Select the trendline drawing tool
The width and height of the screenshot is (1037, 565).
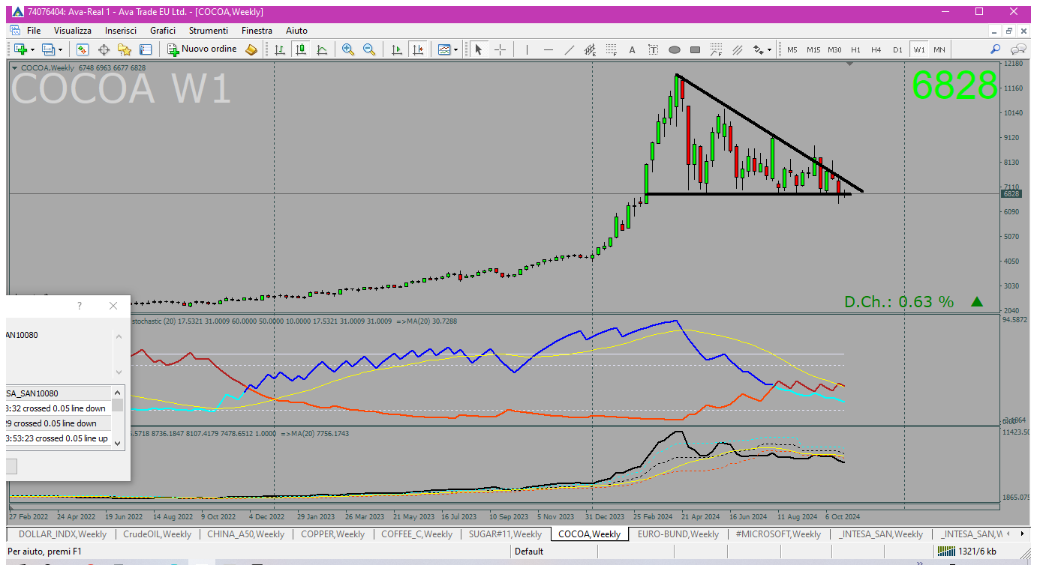570,49
